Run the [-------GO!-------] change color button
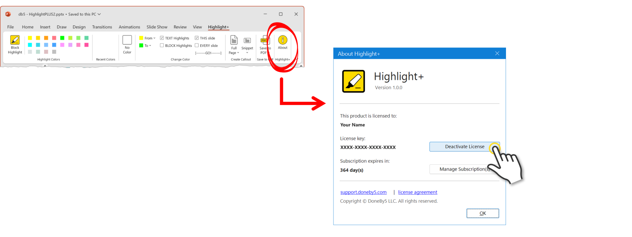This screenshot has height=237, width=632. [x=208, y=53]
